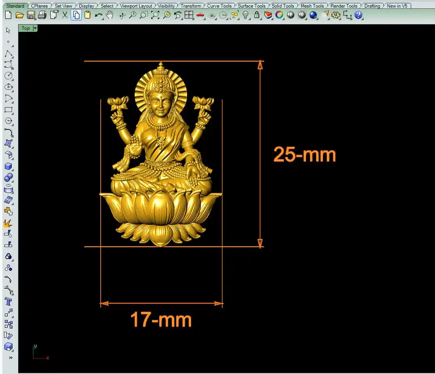Select the Fillet curves tool
The width and height of the screenshot is (435, 374).
(8, 132)
